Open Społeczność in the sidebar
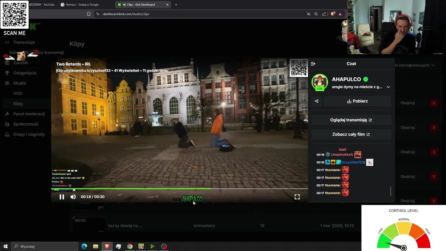The height and width of the screenshot is (251, 446). 26,124
